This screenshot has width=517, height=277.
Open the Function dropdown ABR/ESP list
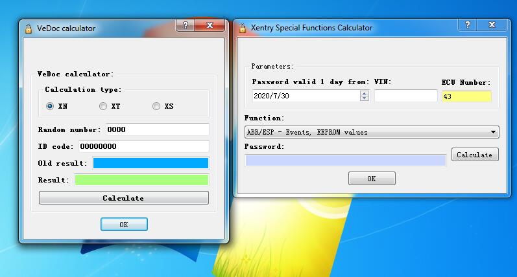pyautogui.click(x=372, y=132)
